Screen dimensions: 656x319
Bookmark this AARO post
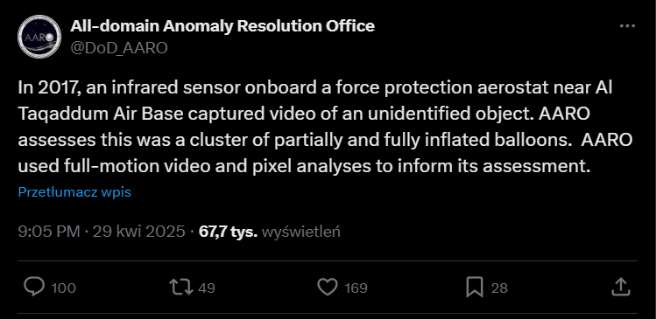[475, 288]
